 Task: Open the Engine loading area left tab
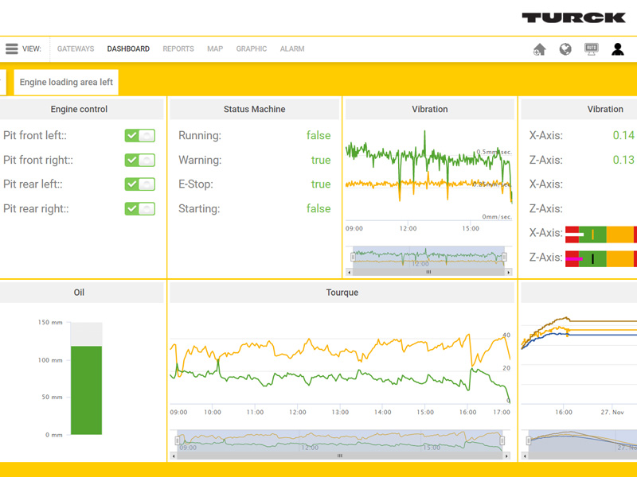(66, 82)
